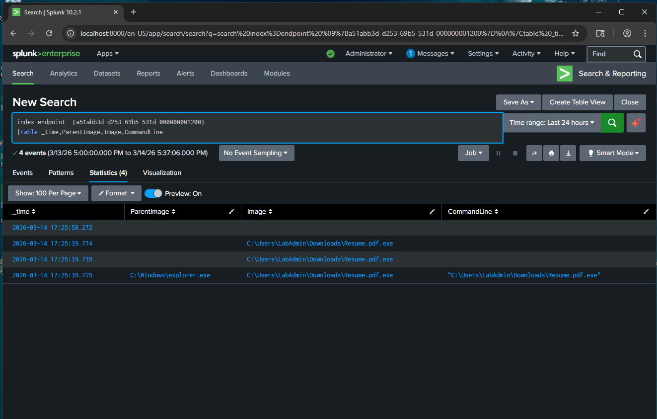The height and width of the screenshot is (419, 657).
Task: Stop the search job
Action: [x=514, y=153]
